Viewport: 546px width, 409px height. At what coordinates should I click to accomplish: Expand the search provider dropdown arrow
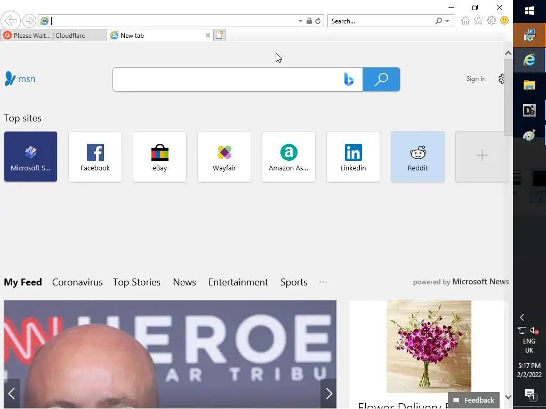447,21
